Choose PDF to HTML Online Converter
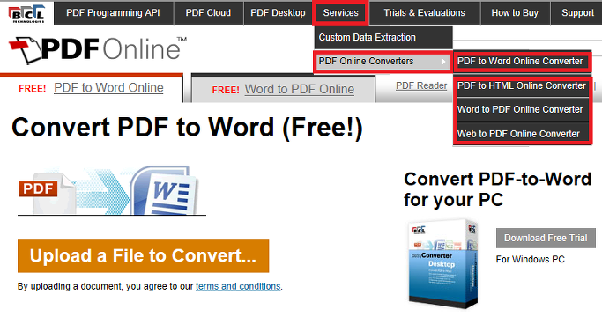602x317 pixels. [522, 85]
